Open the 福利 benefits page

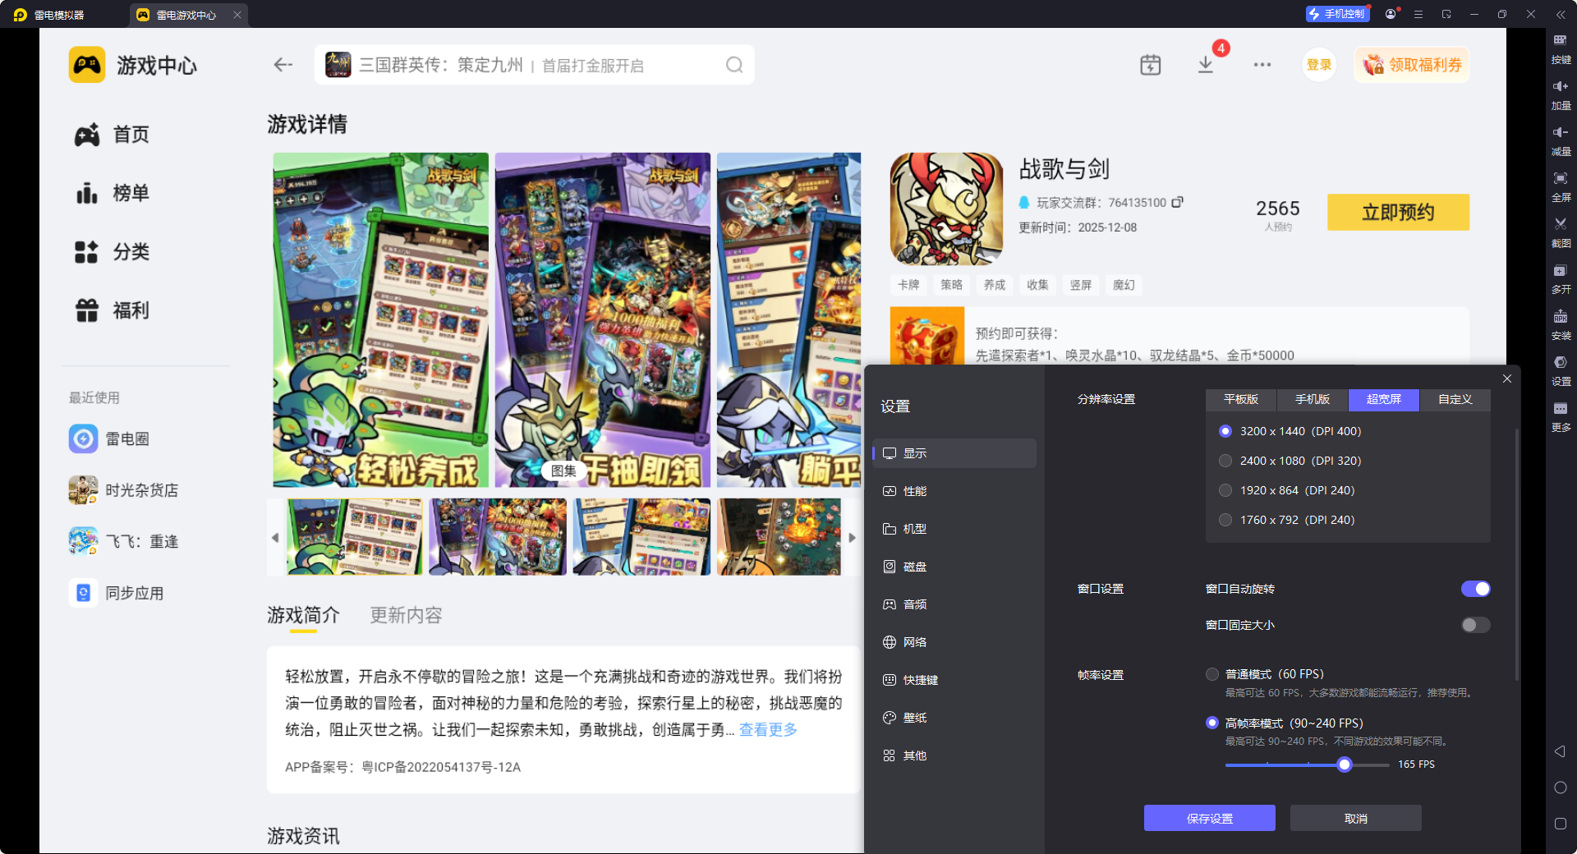(x=113, y=310)
